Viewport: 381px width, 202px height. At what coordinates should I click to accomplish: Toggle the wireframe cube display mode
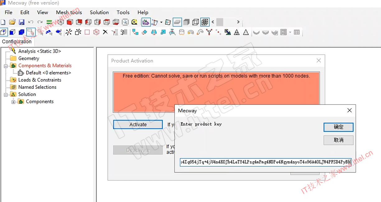(196, 22)
